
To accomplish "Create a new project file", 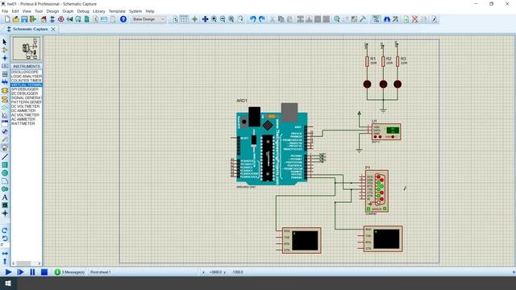I will click(x=7, y=19).
